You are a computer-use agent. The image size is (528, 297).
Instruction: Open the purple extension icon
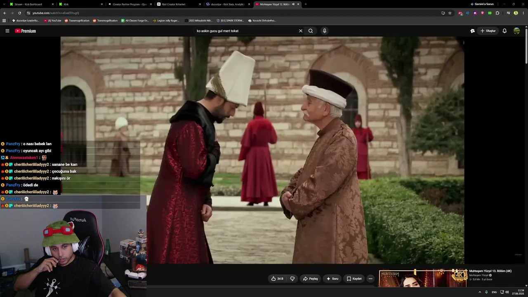point(475,13)
